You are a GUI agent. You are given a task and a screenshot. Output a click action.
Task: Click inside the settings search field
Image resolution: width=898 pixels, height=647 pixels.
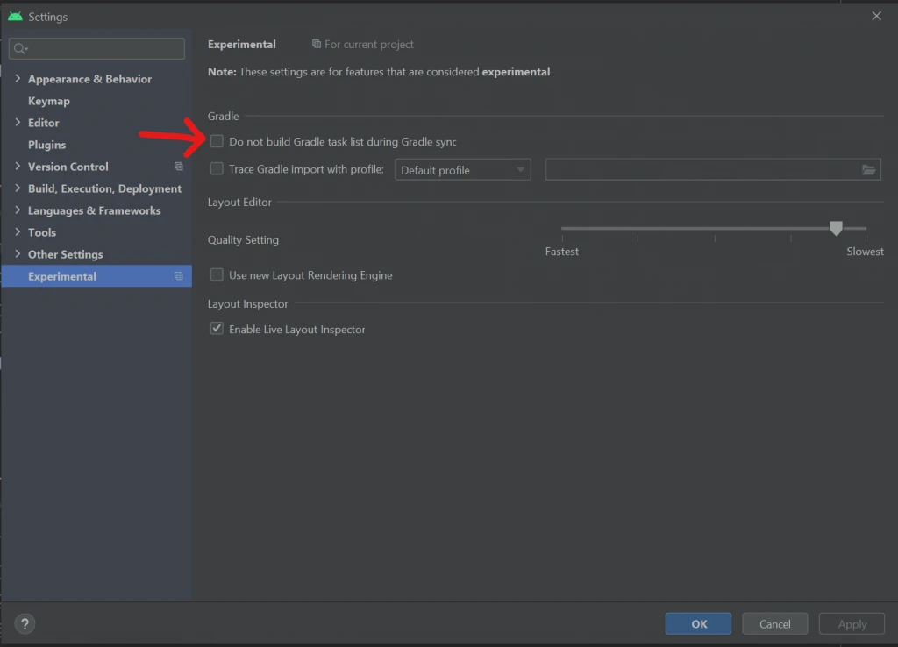[96, 48]
